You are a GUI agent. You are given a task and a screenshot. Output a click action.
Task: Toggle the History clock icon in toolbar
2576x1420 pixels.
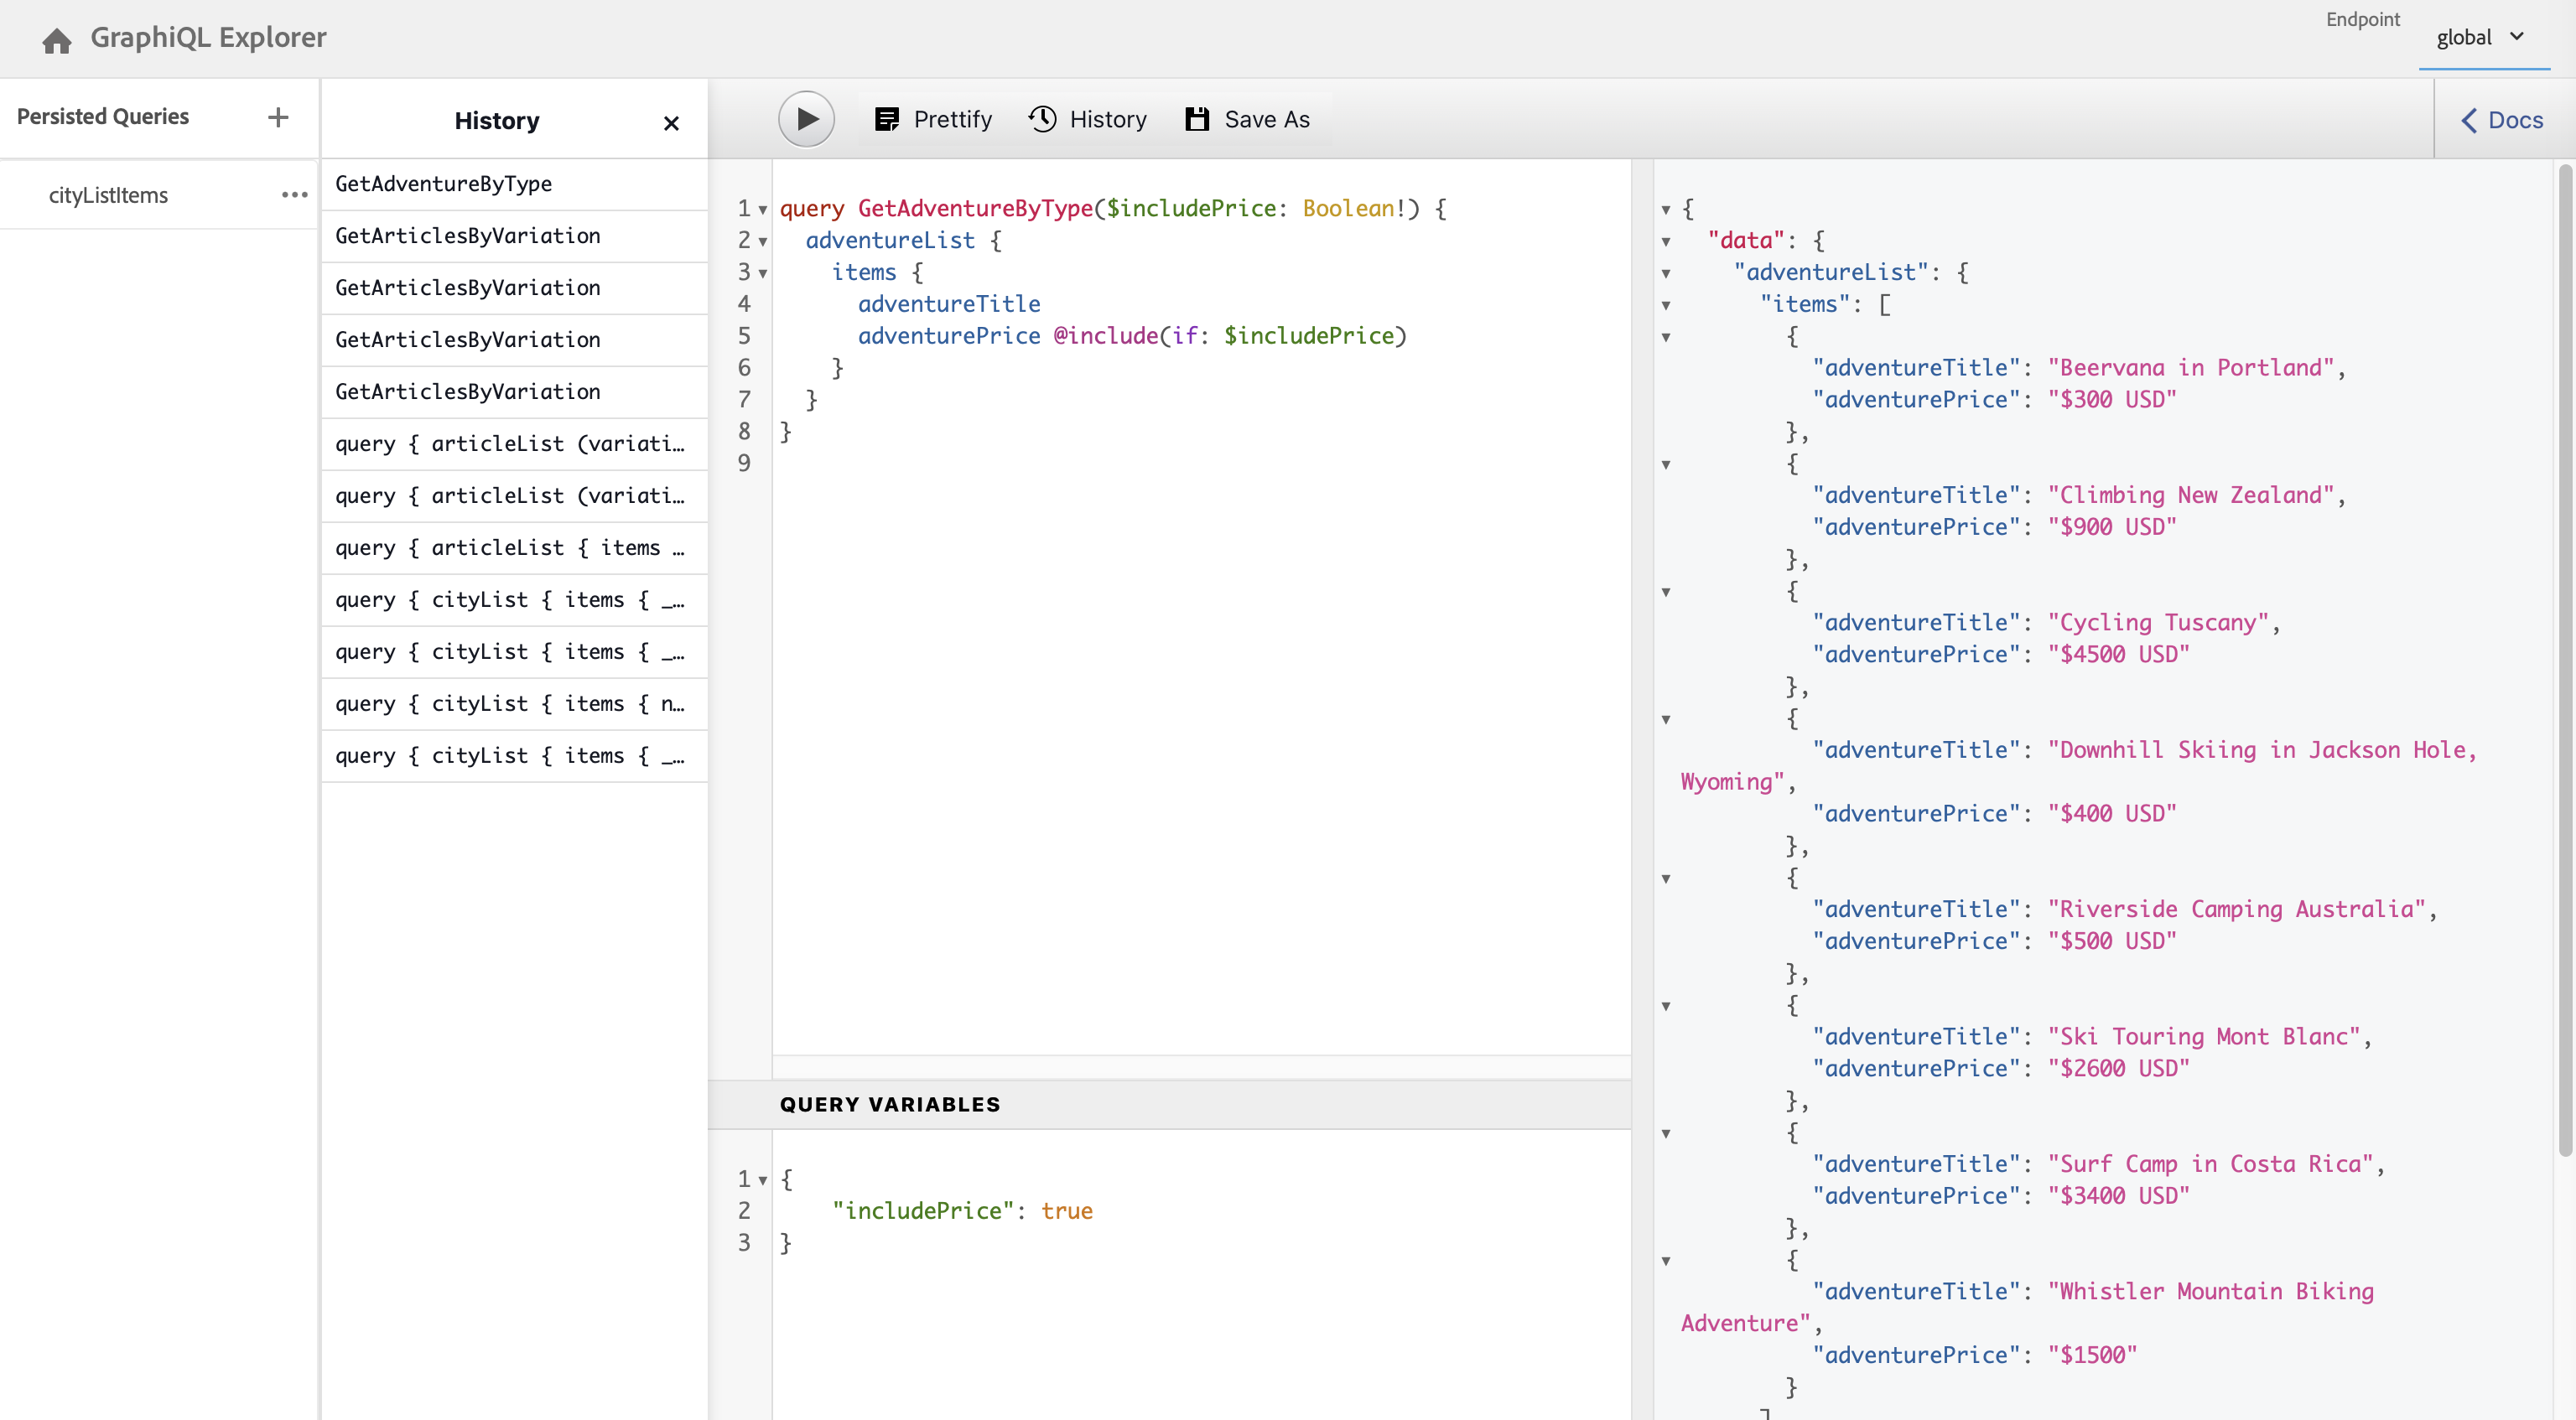[x=1042, y=119]
